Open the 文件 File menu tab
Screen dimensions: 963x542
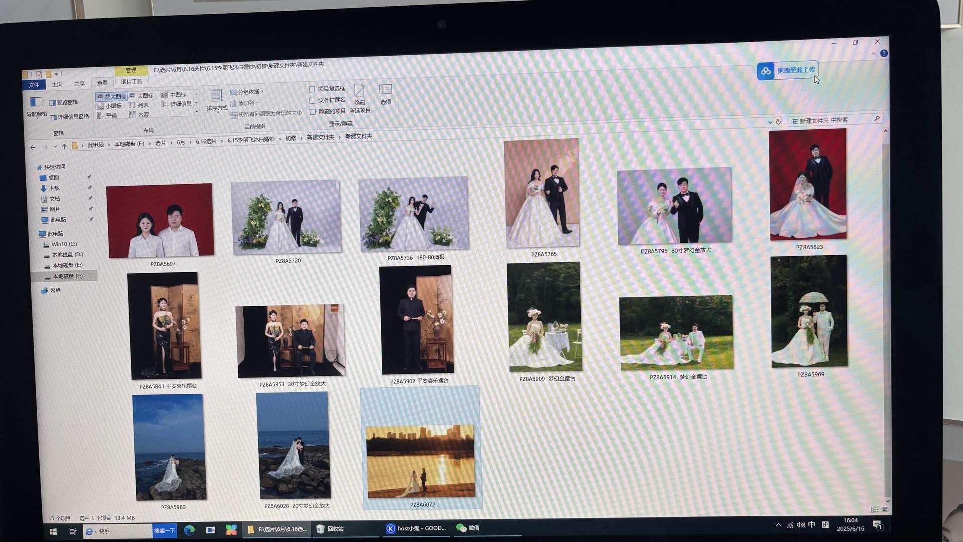[34, 85]
